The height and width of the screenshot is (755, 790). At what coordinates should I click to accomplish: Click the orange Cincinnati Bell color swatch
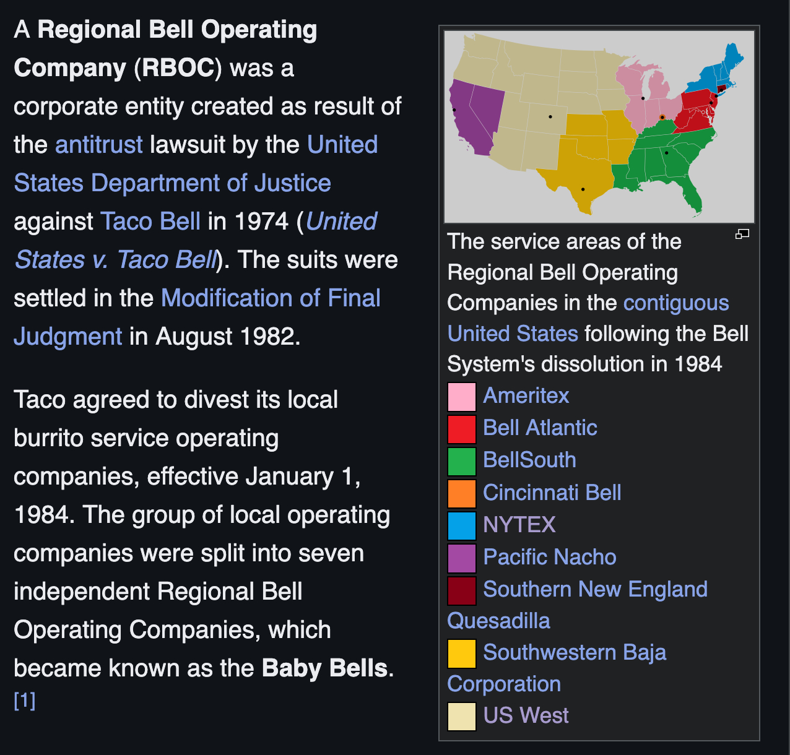[x=461, y=493]
